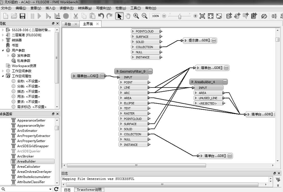Collapse the 用户参数 tree node
This screenshot has height=192, width=283.
pos(3,50)
